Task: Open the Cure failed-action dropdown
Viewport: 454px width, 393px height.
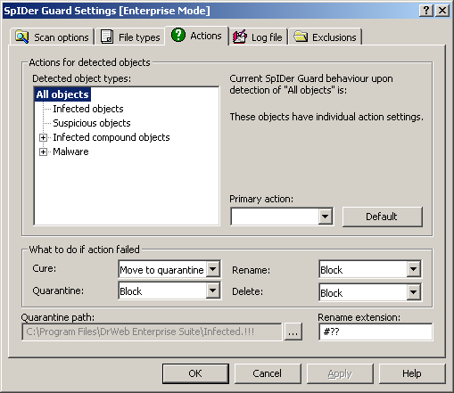Action: (x=212, y=269)
